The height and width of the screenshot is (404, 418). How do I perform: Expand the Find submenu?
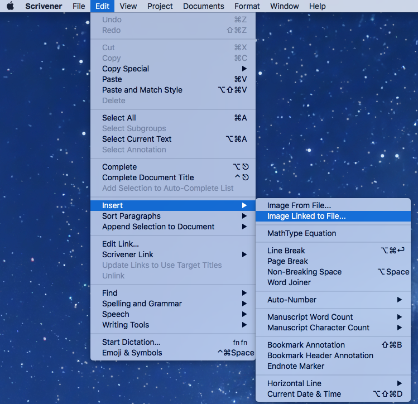173,293
